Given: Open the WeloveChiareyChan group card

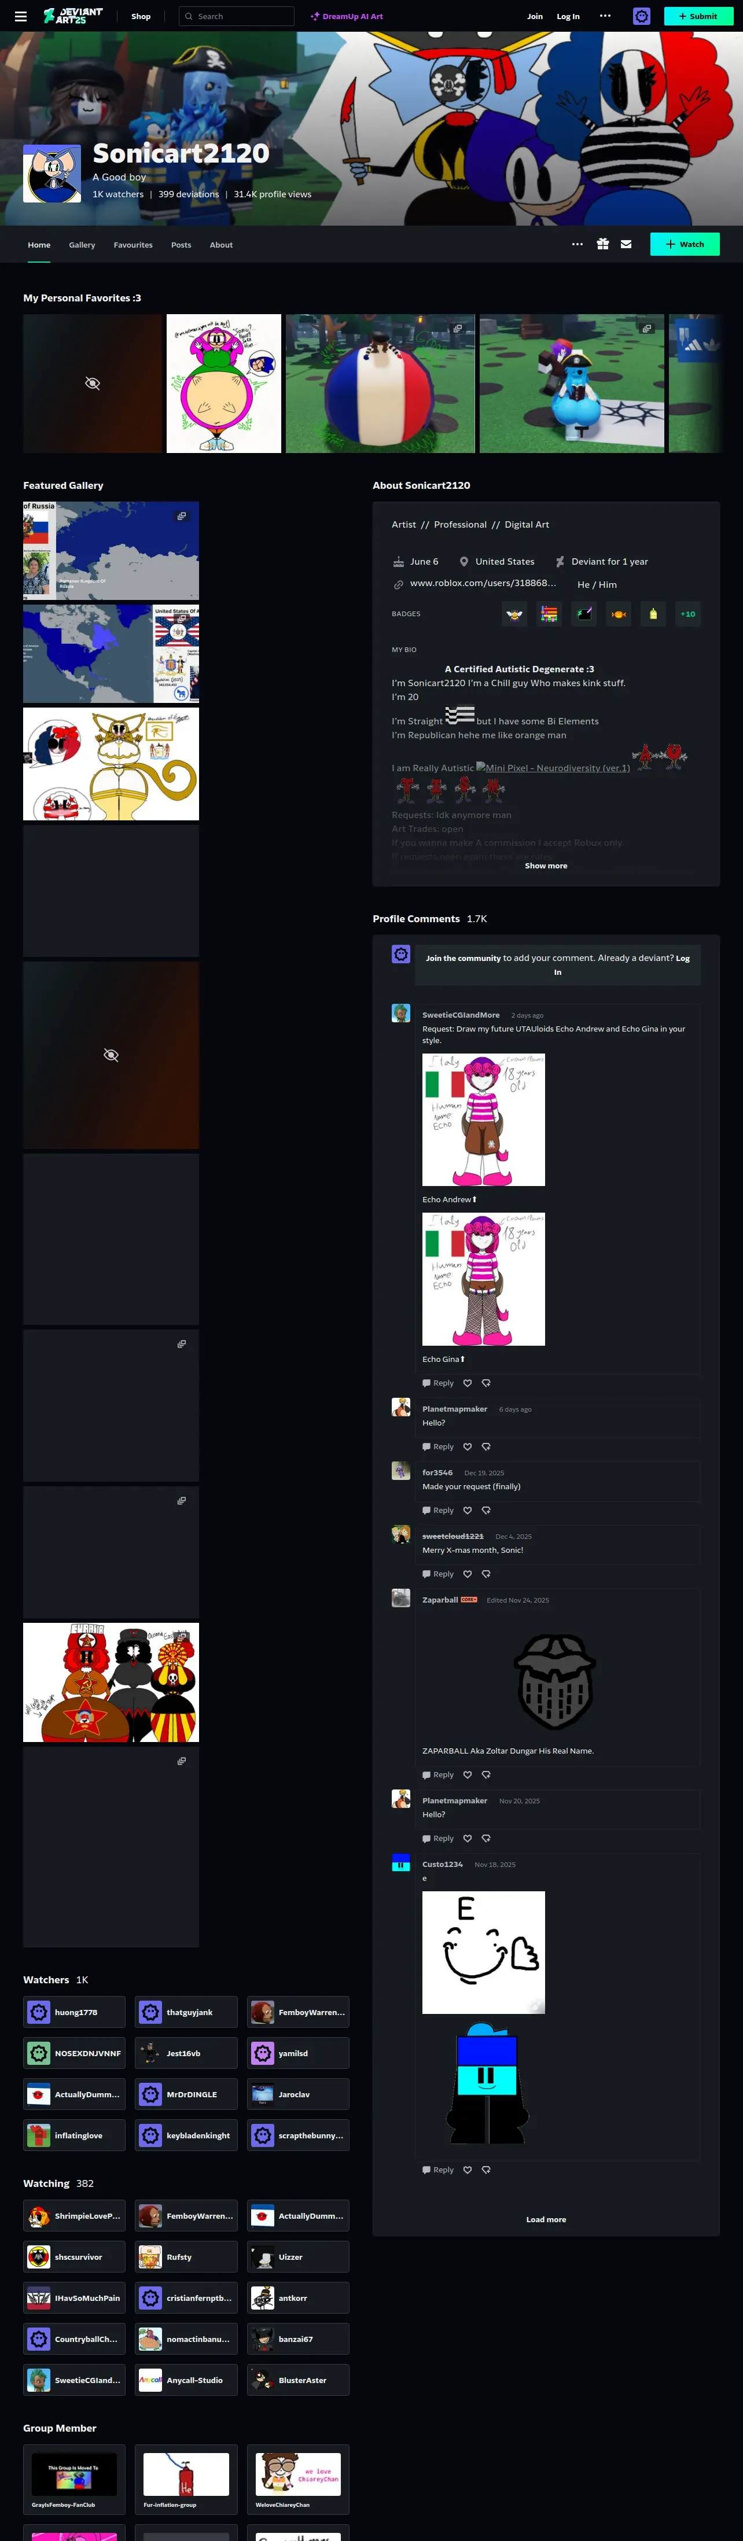Looking at the screenshot, I should pos(298,2480).
